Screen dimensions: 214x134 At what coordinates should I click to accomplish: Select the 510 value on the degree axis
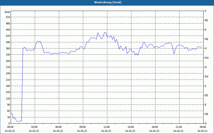click(8, 17)
